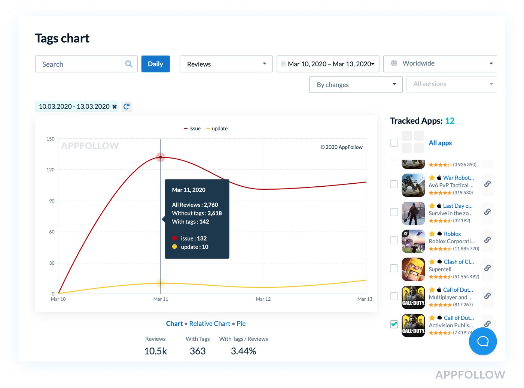The image size is (524, 388).
Task: Click the link icon beside Last Day on Earth
Action: tap(487, 212)
